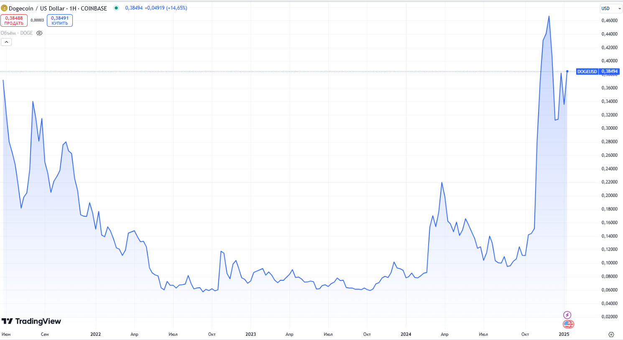Image resolution: width=623 pixels, height=340 pixels.
Task: Select the Объём · DOGE indicator label
Action: (x=17, y=33)
